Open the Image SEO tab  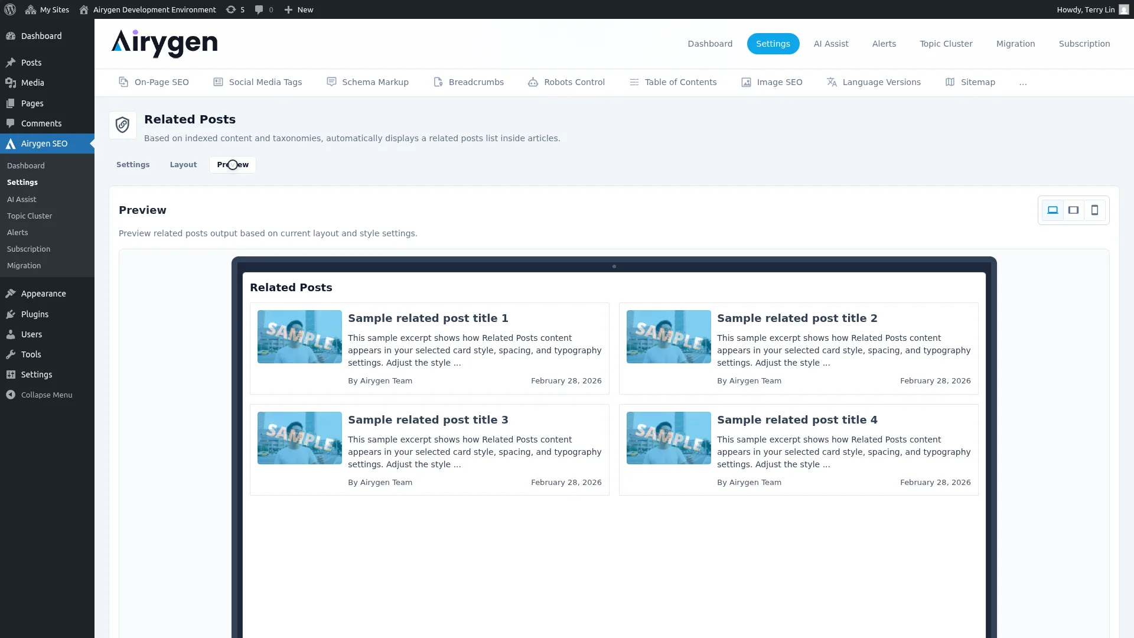772,82
